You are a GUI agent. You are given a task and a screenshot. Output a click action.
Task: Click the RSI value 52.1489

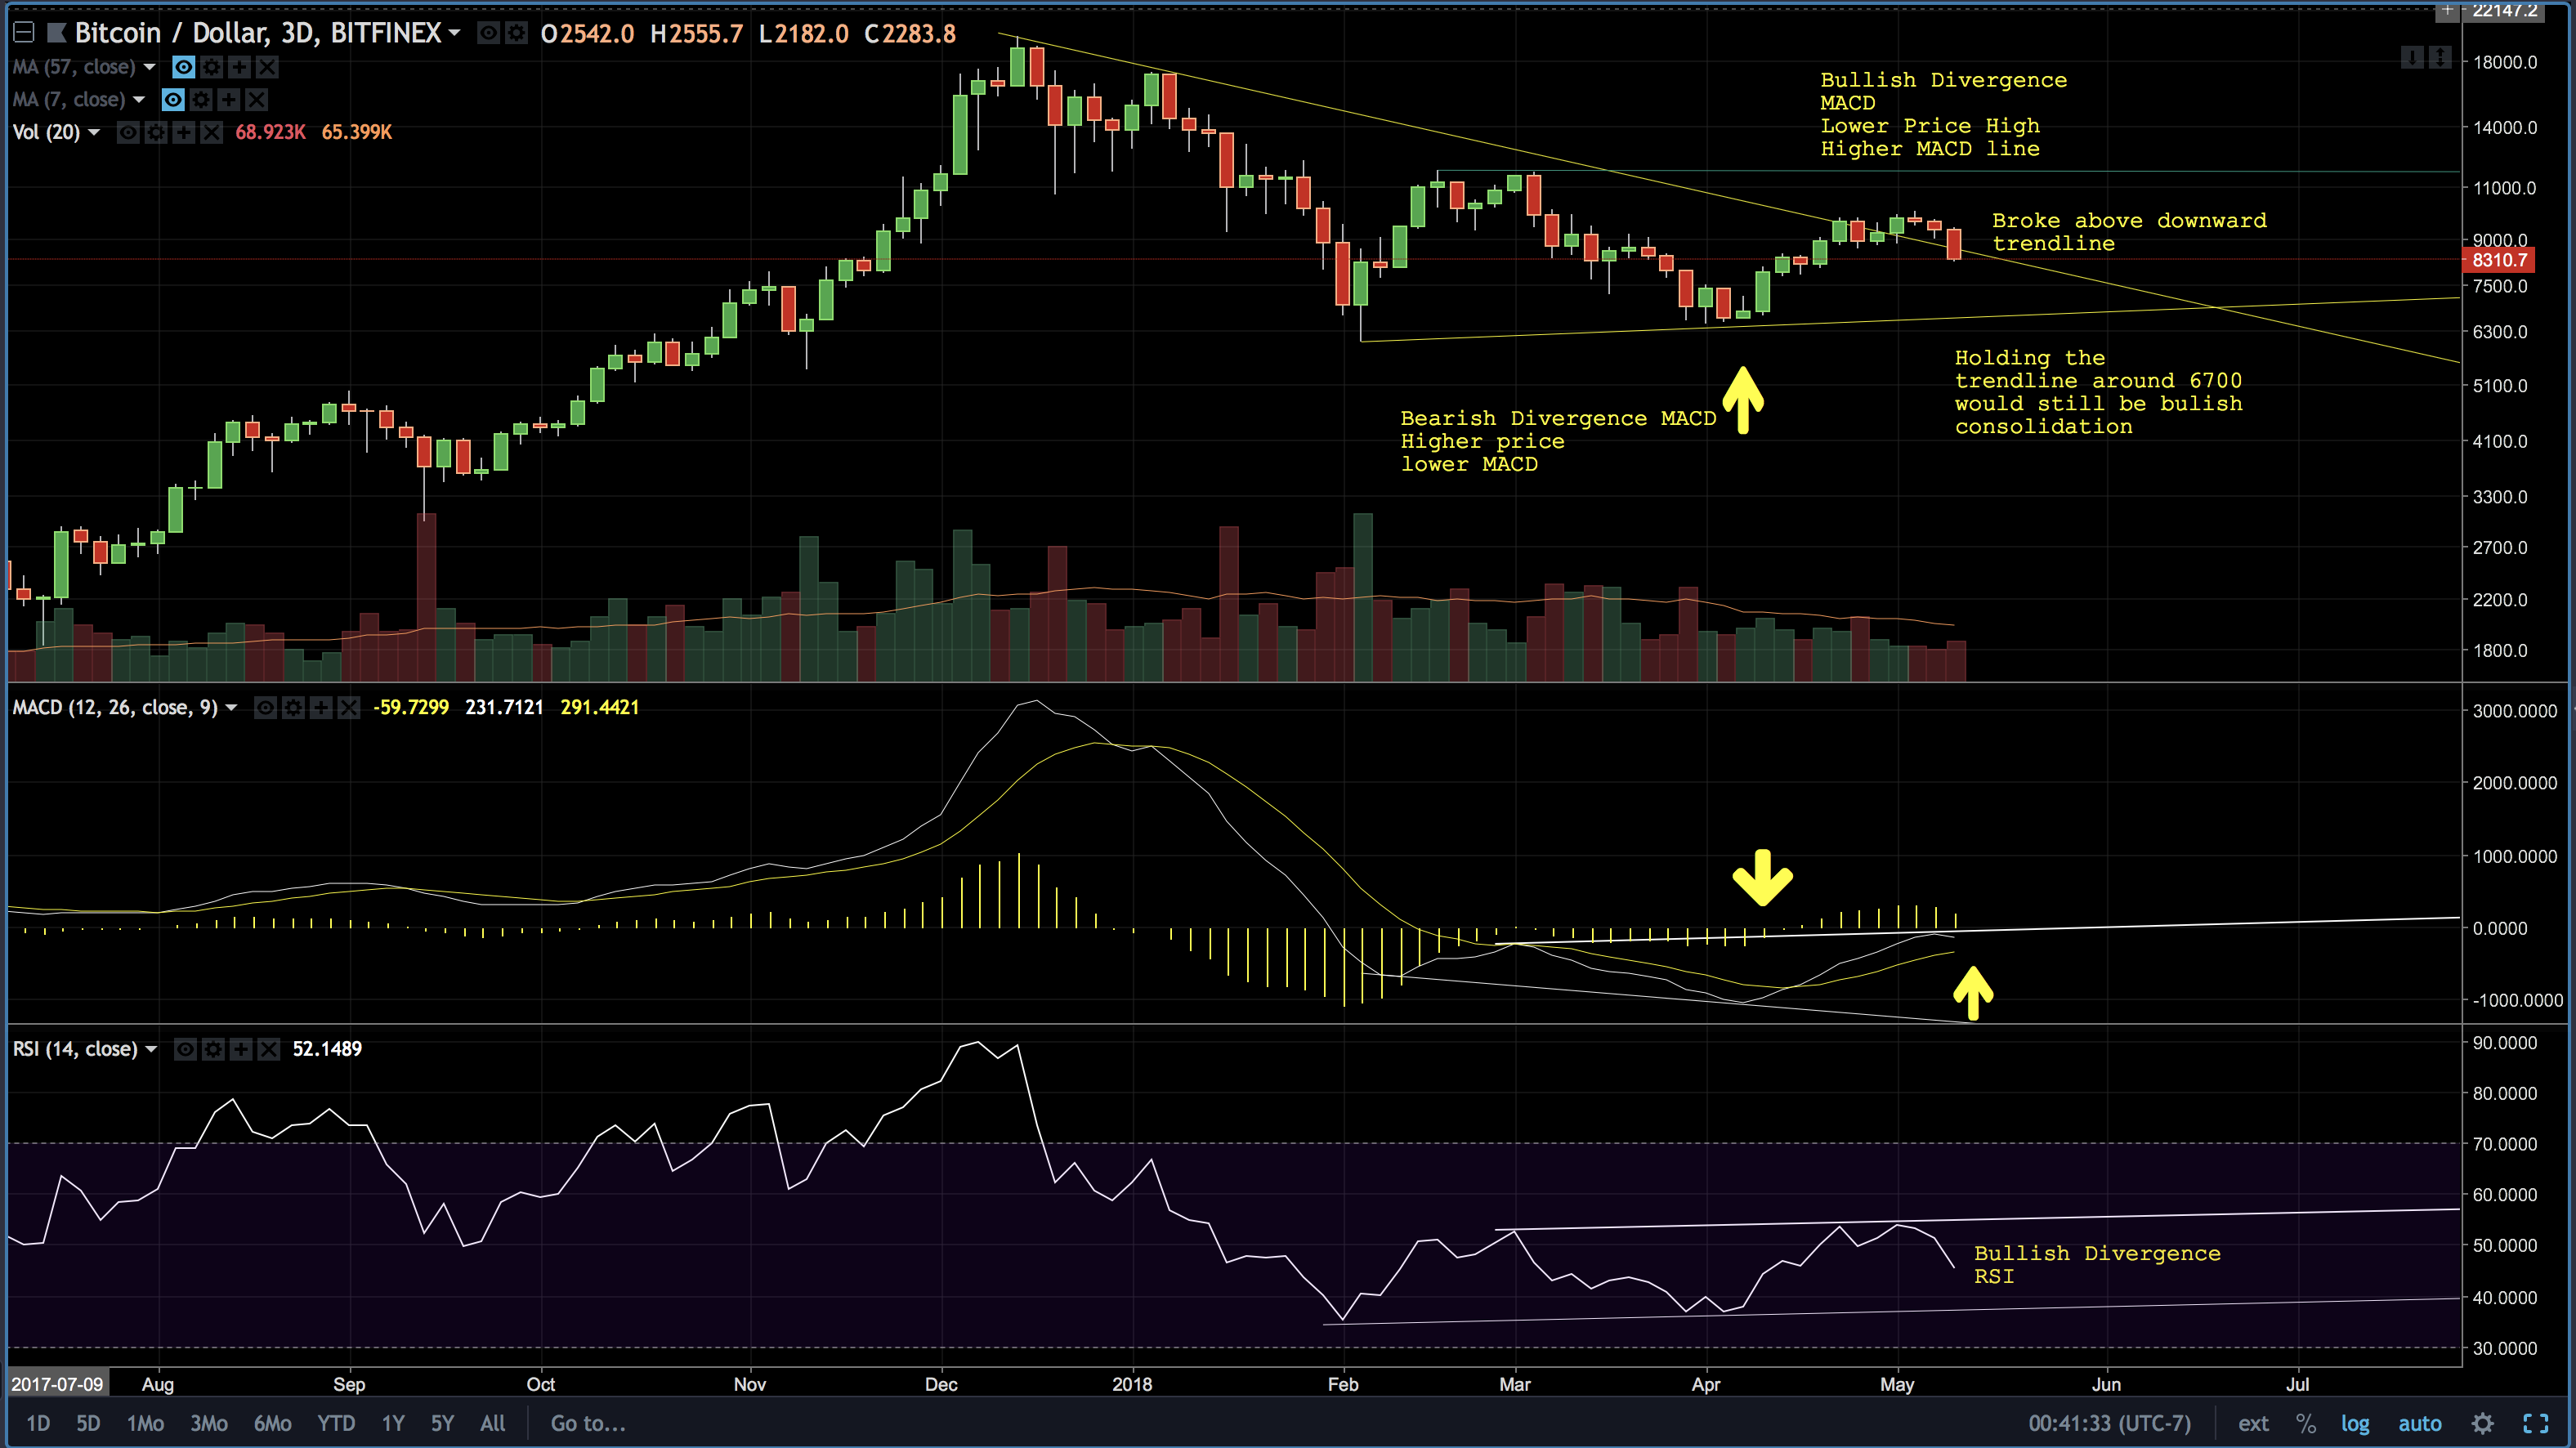pyautogui.click(x=327, y=1049)
